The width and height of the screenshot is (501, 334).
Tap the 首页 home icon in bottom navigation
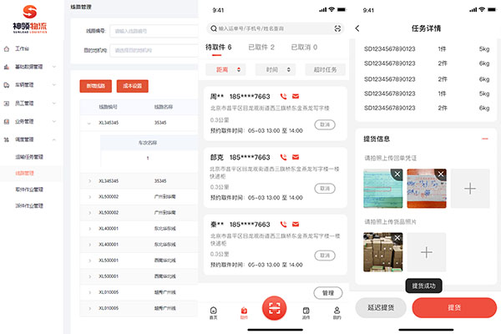[x=214, y=312]
